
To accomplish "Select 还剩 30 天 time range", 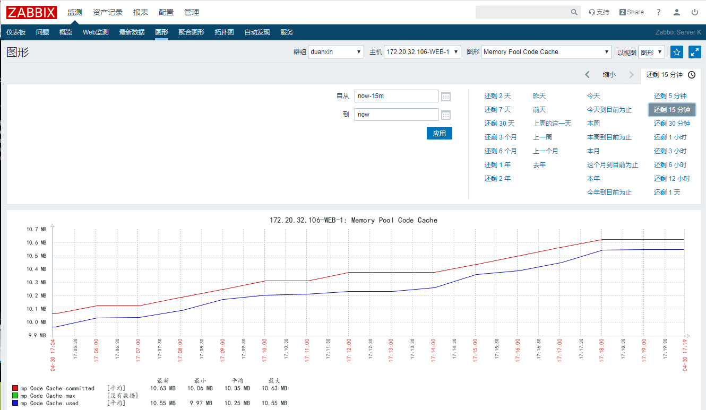I will 499,124.
